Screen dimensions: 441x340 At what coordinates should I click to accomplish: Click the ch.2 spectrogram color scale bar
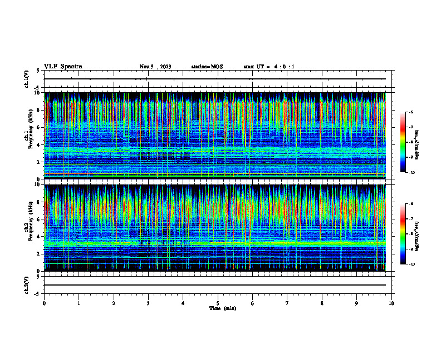coord(403,234)
